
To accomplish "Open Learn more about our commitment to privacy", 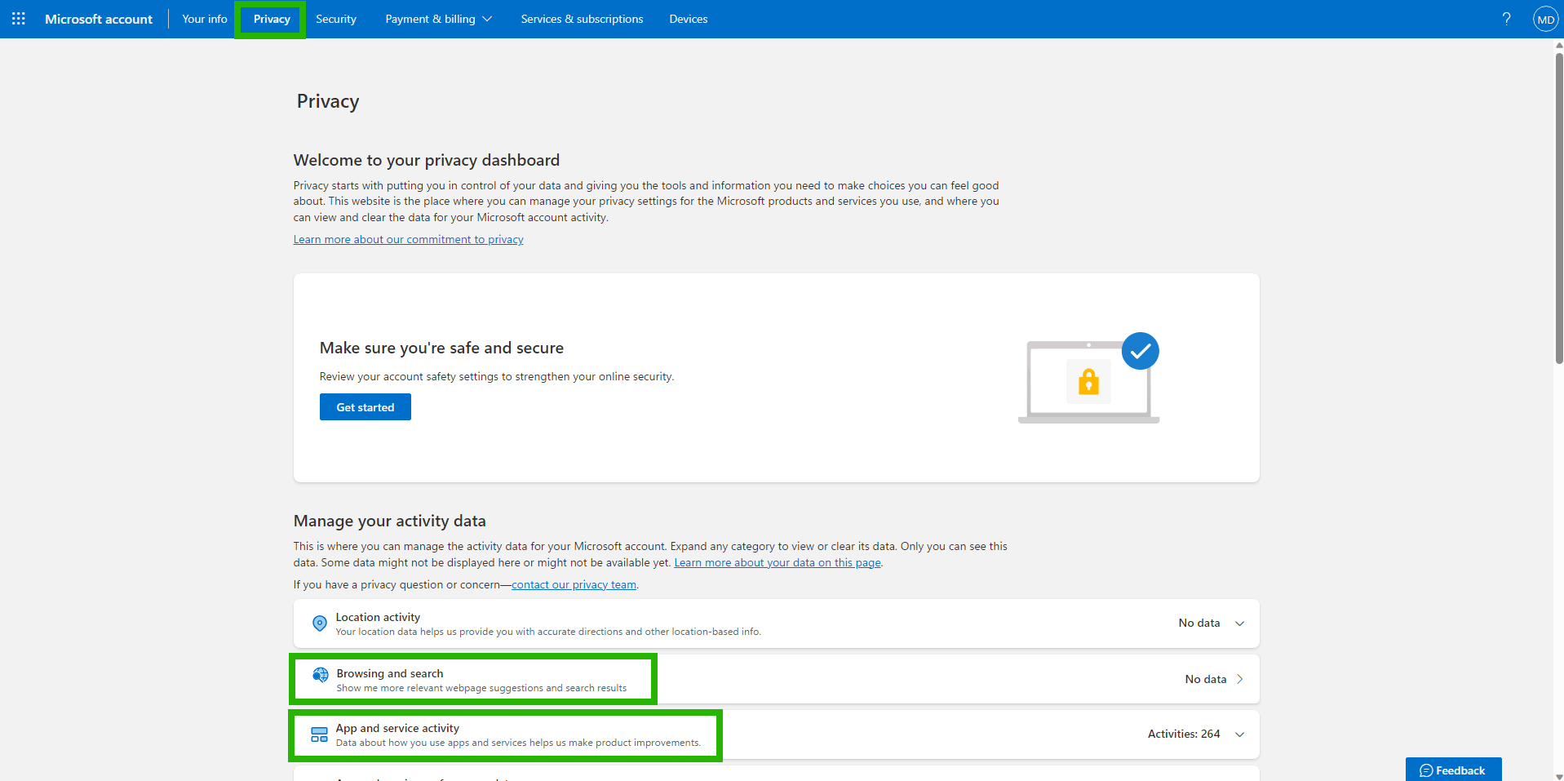I will pyautogui.click(x=409, y=239).
